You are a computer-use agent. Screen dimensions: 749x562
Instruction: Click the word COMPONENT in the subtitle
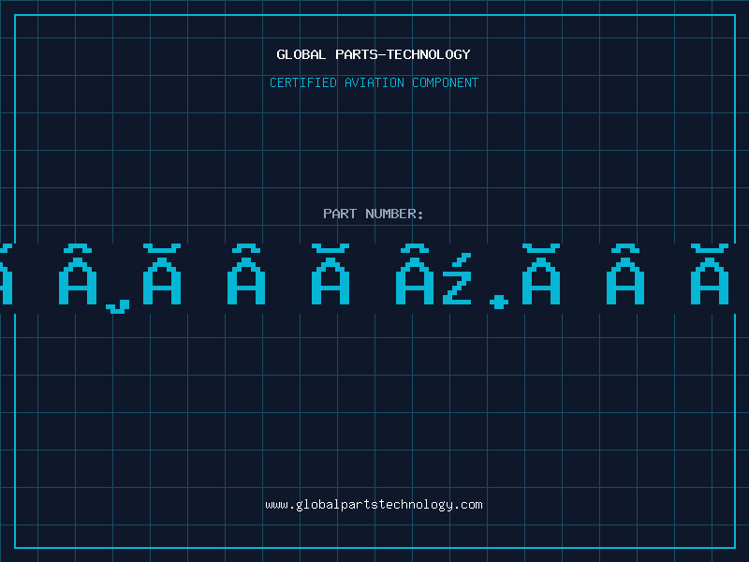(446, 82)
